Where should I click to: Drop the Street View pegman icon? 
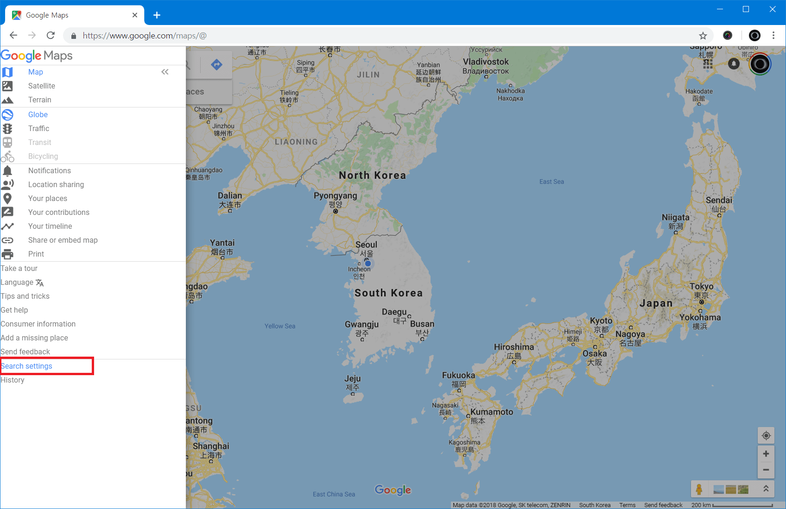tap(699, 489)
